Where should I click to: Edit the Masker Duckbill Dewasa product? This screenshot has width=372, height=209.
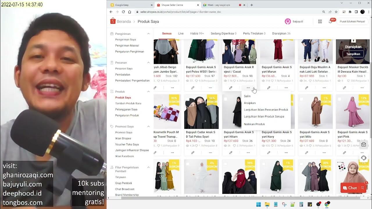click(x=344, y=88)
